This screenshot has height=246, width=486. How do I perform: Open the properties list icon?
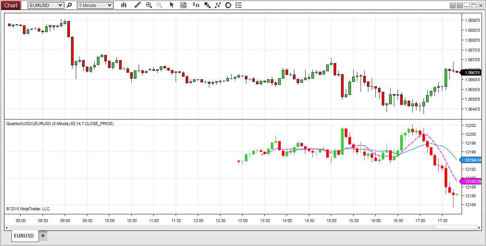point(239,5)
